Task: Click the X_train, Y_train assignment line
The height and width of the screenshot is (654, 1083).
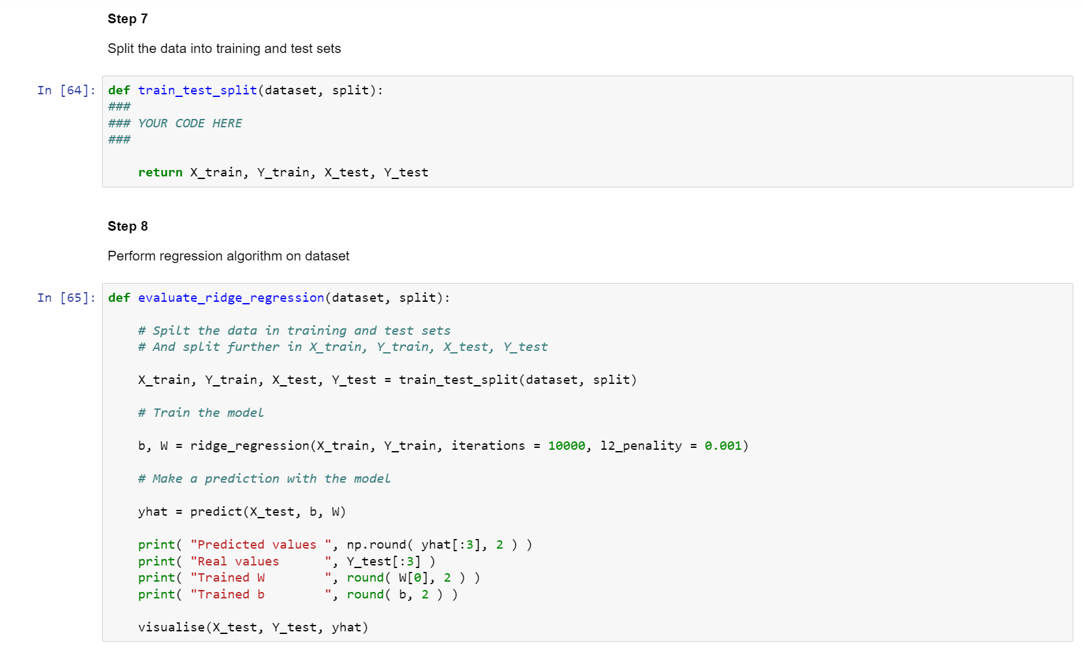Action: coord(386,379)
